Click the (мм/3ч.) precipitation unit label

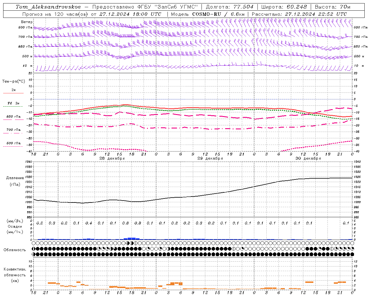click(x=15, y=221)
